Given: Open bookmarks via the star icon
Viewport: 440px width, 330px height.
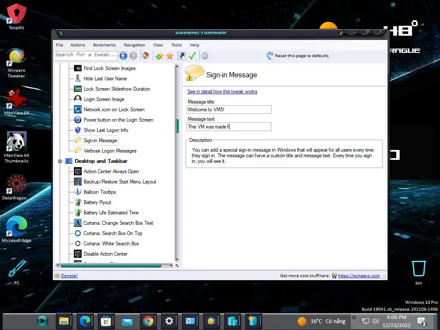Looking at the screenshot, I should pyautogui.click(x=170, y=56).
